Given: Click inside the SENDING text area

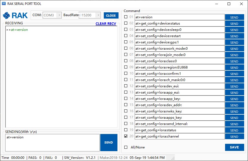Looking at the screenshot, I should click(x=52, y=142).
